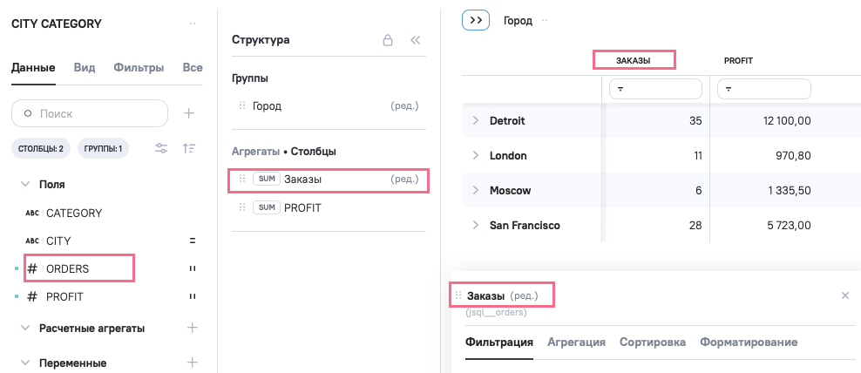The image size is (861, 373).
Task: Toggle the group marker beside CITY field
Action: point(192,241)
